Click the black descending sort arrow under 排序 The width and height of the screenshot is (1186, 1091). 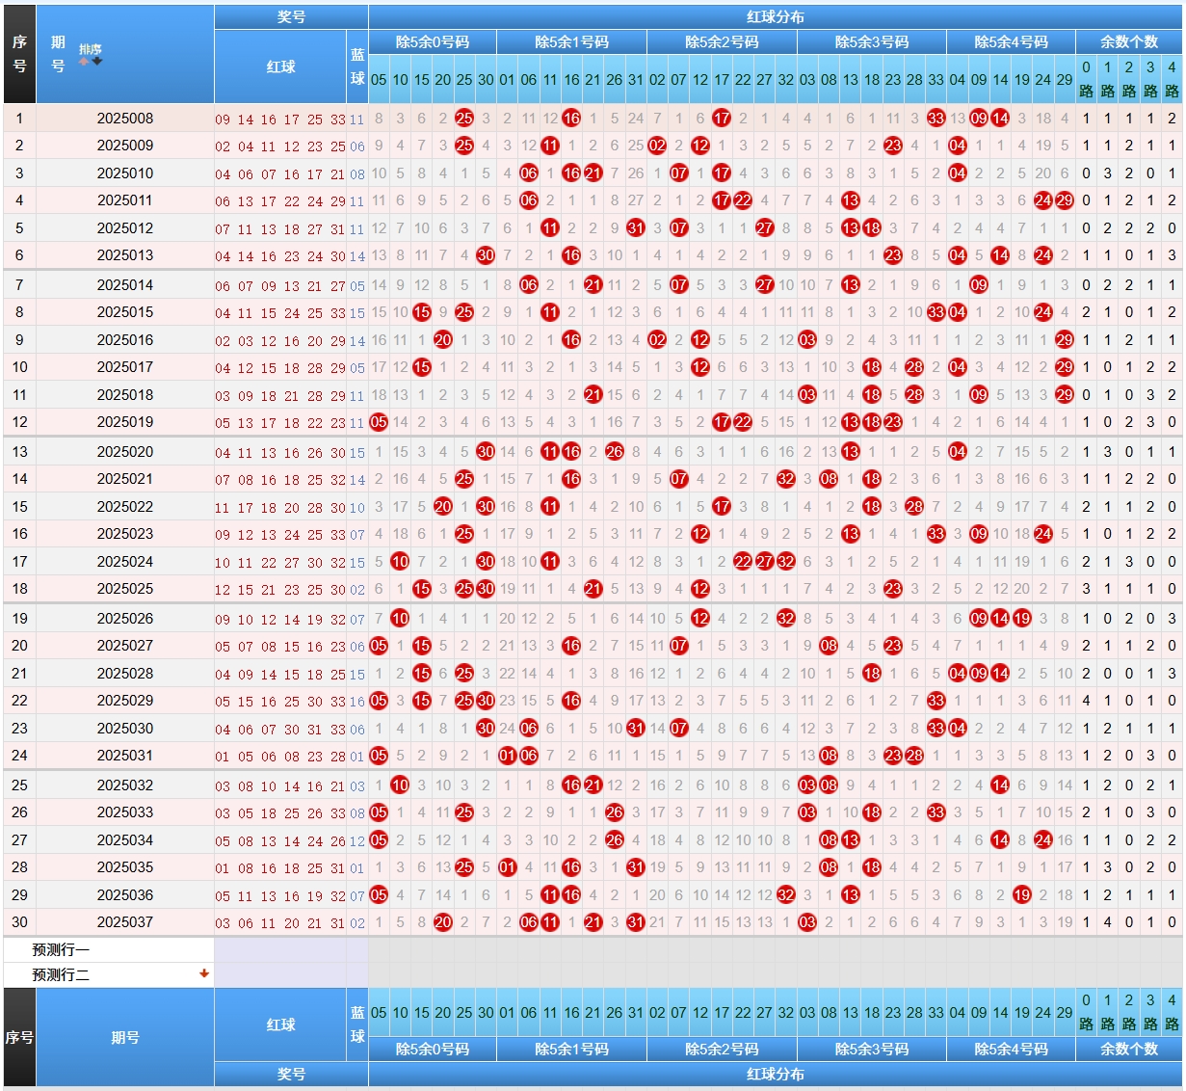point(96,62)
